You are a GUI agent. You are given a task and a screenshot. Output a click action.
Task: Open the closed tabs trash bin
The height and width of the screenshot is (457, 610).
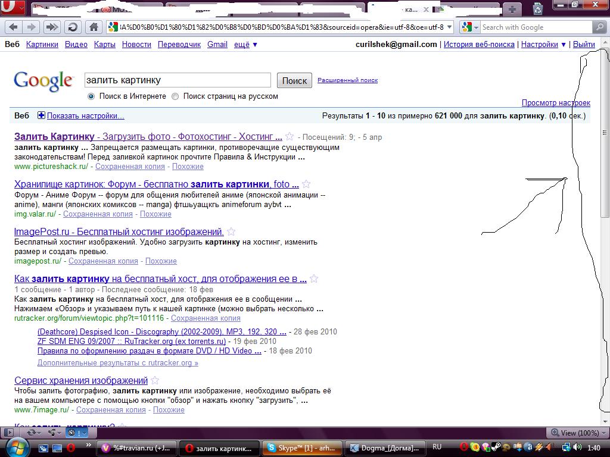point(538,8)
